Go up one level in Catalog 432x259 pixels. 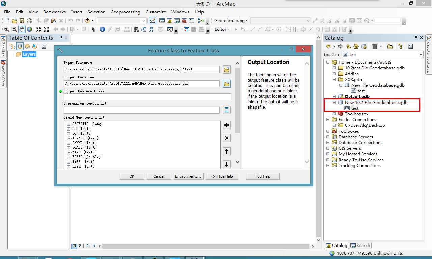(348, 46)
